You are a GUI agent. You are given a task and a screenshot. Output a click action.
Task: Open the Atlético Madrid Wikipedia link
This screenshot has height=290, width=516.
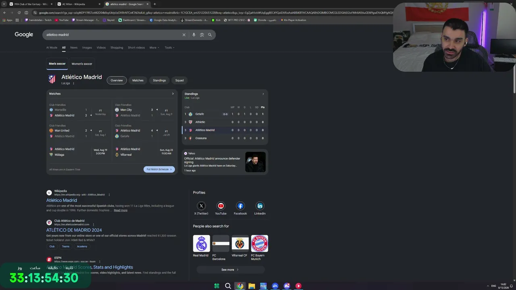pos(61,200)
